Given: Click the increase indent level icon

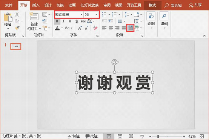Looking at the screenshot, I should tap(111, 21).
